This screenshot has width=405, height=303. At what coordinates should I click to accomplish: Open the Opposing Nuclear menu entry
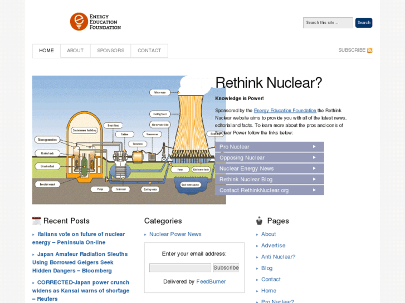coord(270,157)
